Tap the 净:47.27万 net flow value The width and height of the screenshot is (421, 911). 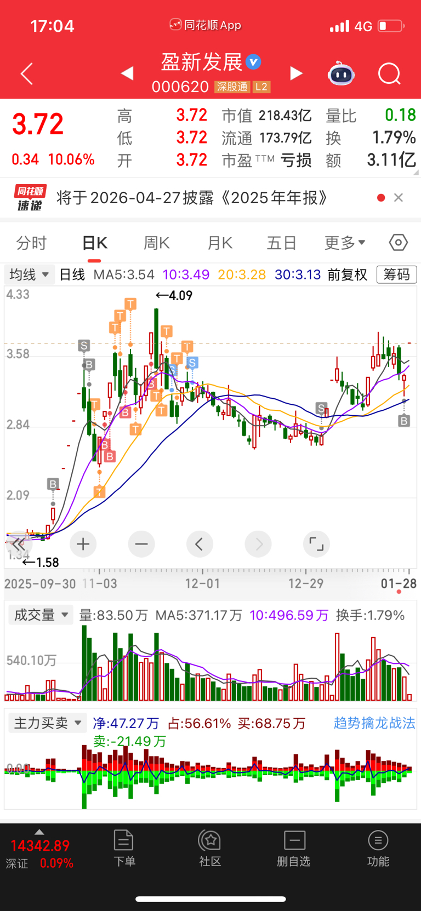pos(126,724)
